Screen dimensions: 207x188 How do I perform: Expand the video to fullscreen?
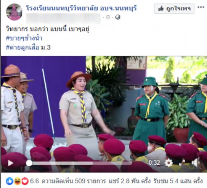point(182,163)
